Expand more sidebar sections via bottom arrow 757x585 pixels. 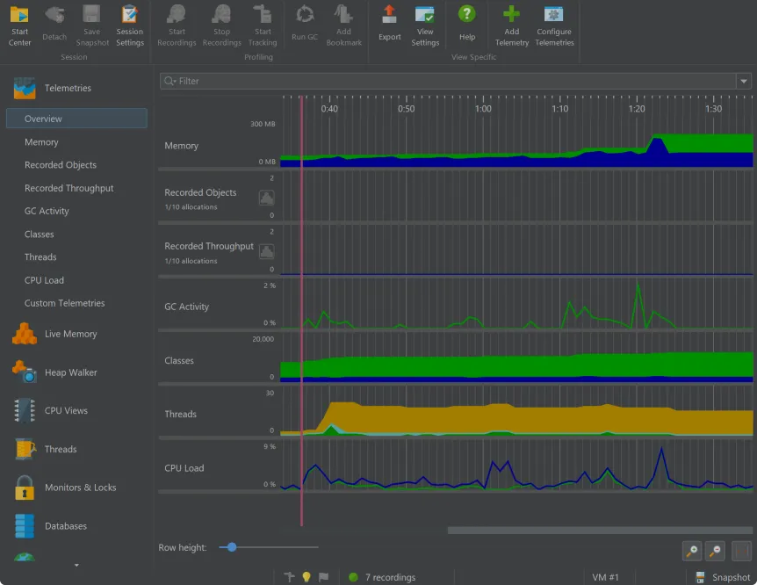click(x=76, y=565)
